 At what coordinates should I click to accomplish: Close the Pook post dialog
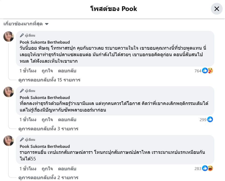tap(216, 9)
